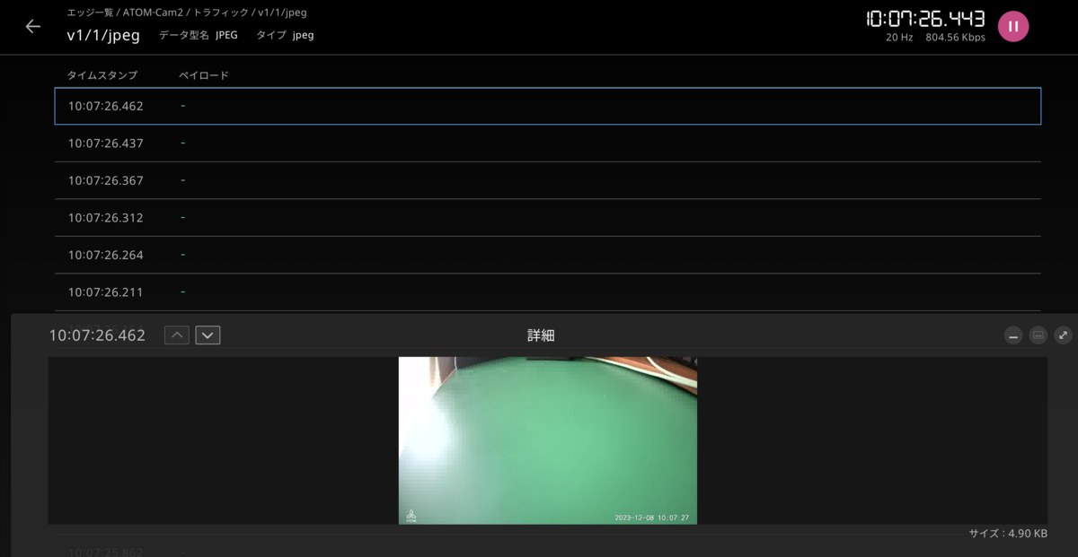Select the row with timestamp 10:07:26.211
This screenshot has width=1078, height=557.
(x=548, y=292)
